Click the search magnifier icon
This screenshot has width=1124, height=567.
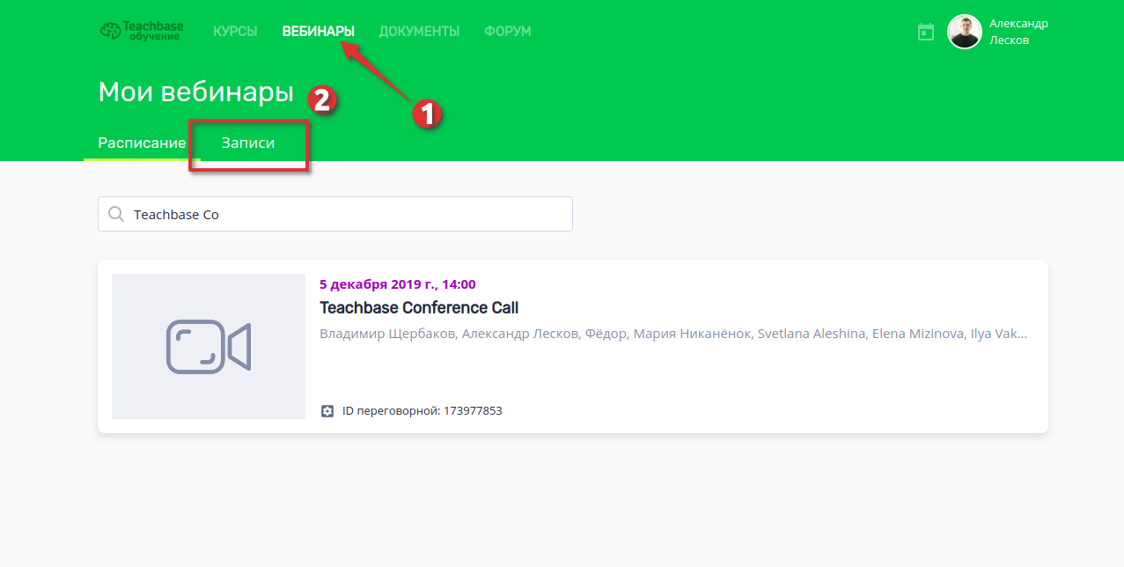click(115, 214)
